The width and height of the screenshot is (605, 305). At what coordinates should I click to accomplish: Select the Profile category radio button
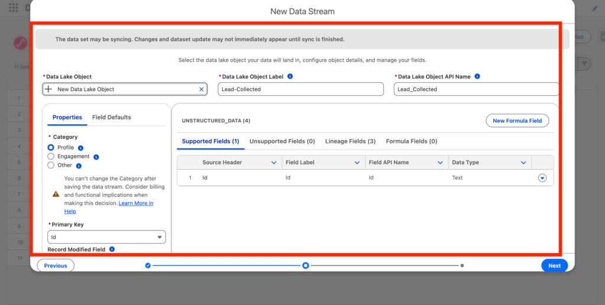coord(51,148)
